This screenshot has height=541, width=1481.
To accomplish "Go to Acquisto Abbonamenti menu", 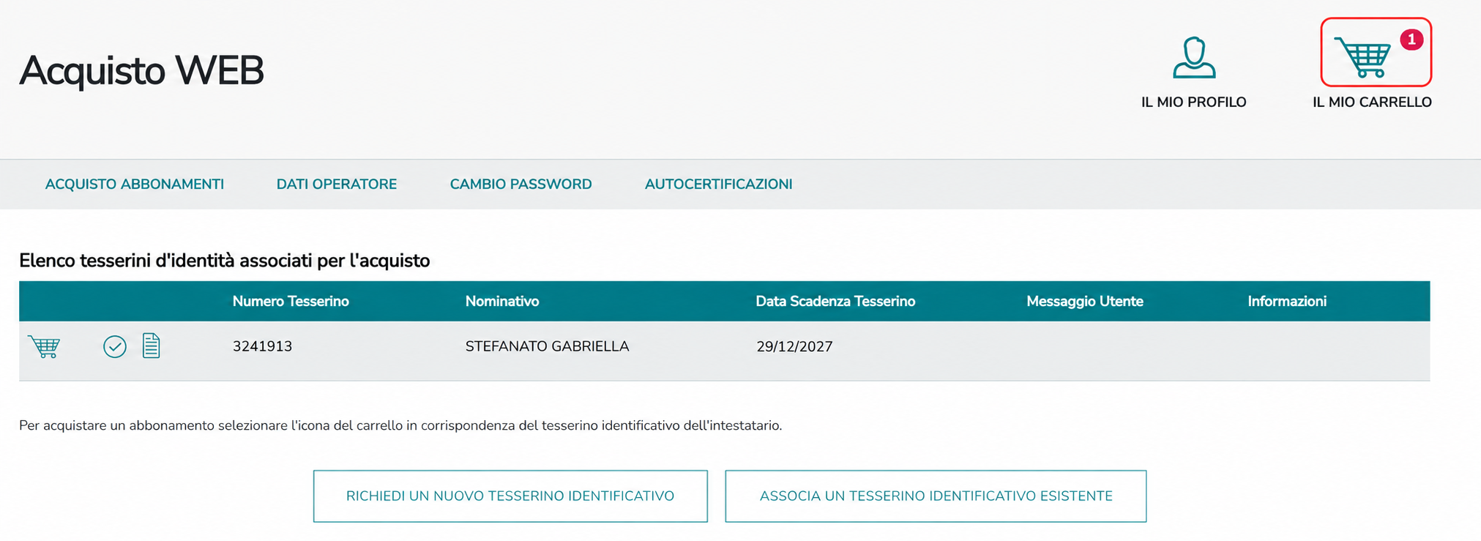I will tap(135, 184).
